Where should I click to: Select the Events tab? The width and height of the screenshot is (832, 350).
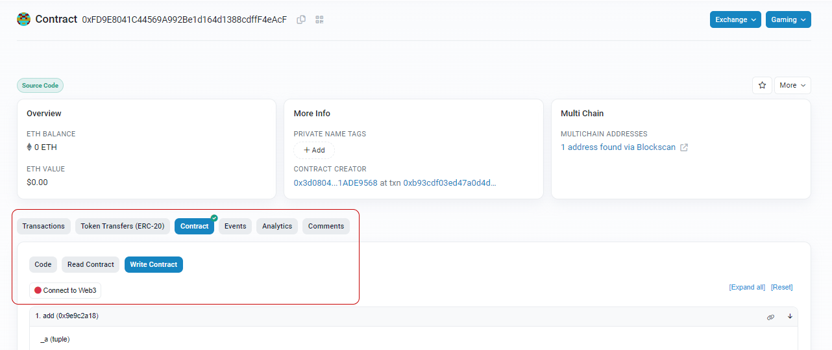pyautogui.click(x=235, y=226)
